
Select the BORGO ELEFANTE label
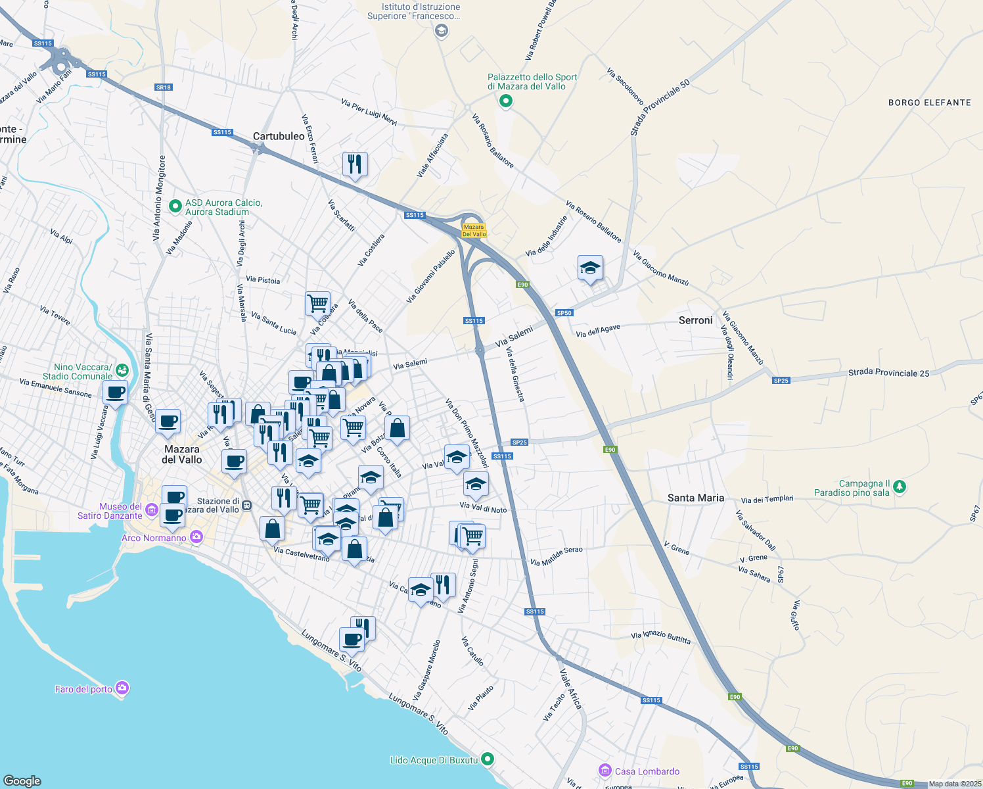point(929,103)
